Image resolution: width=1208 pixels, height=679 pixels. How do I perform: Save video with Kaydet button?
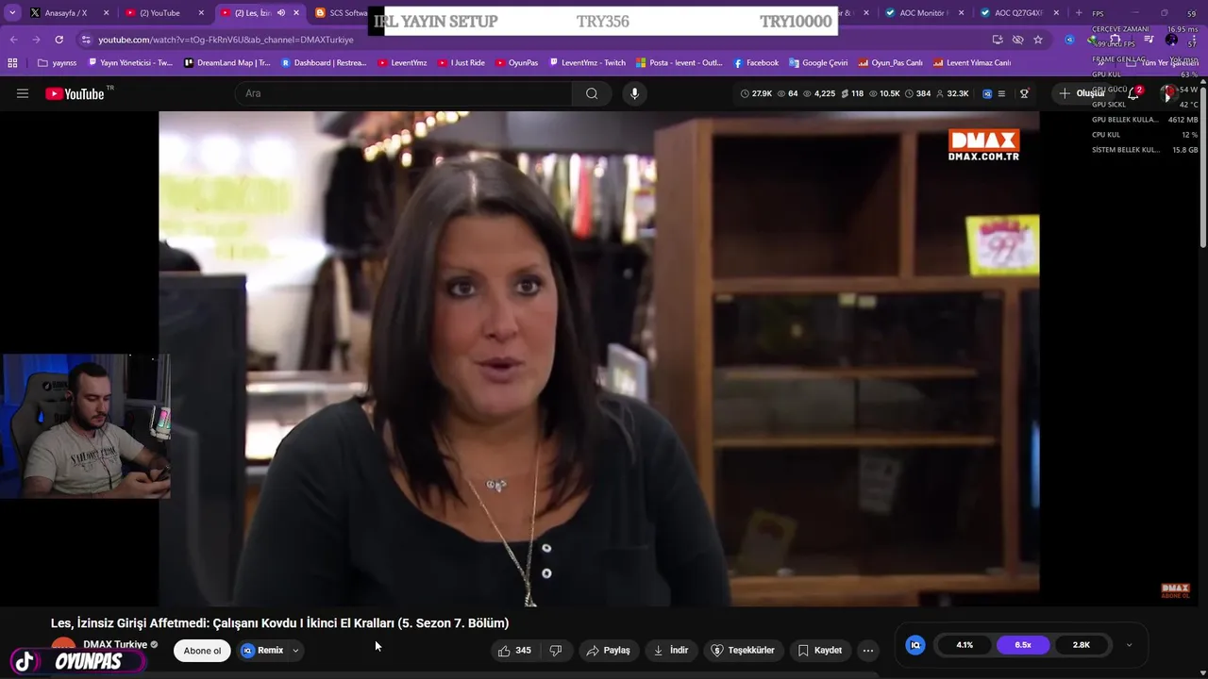819,651
